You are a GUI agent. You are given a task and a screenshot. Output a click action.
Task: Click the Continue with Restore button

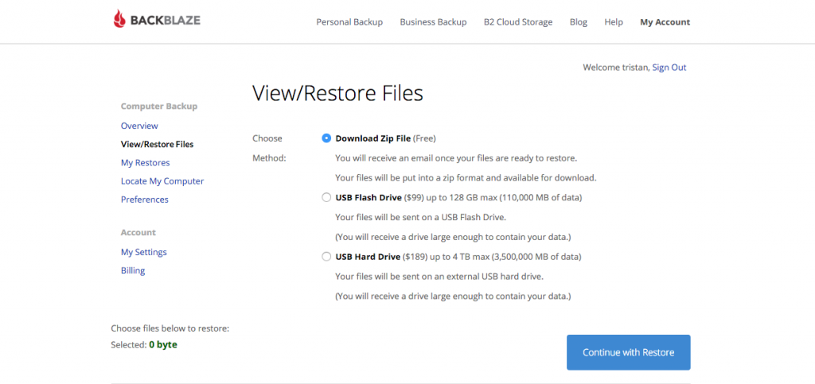[x=629, y=352]
